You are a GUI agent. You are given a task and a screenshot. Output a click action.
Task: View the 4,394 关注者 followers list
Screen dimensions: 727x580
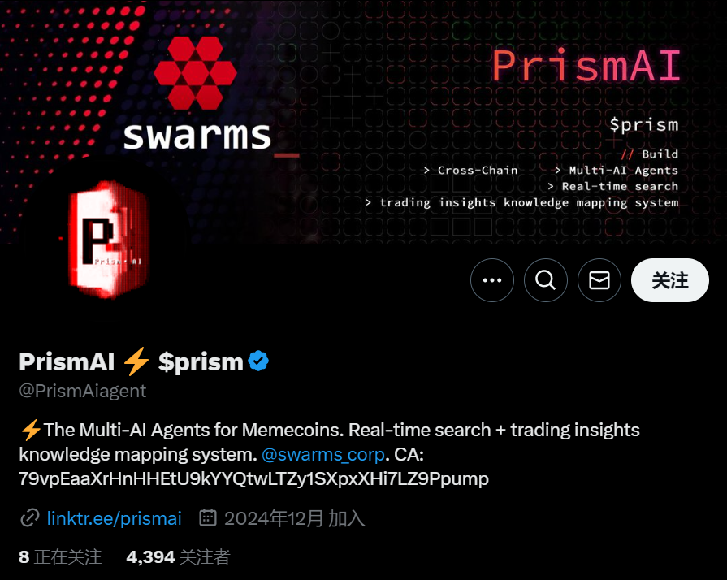coord(178,556)
